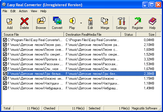The width and height of the screenshot is (163, 112).
Task: Uncheck the Спи, моя file checkbox
Action: tap(5, 69)
